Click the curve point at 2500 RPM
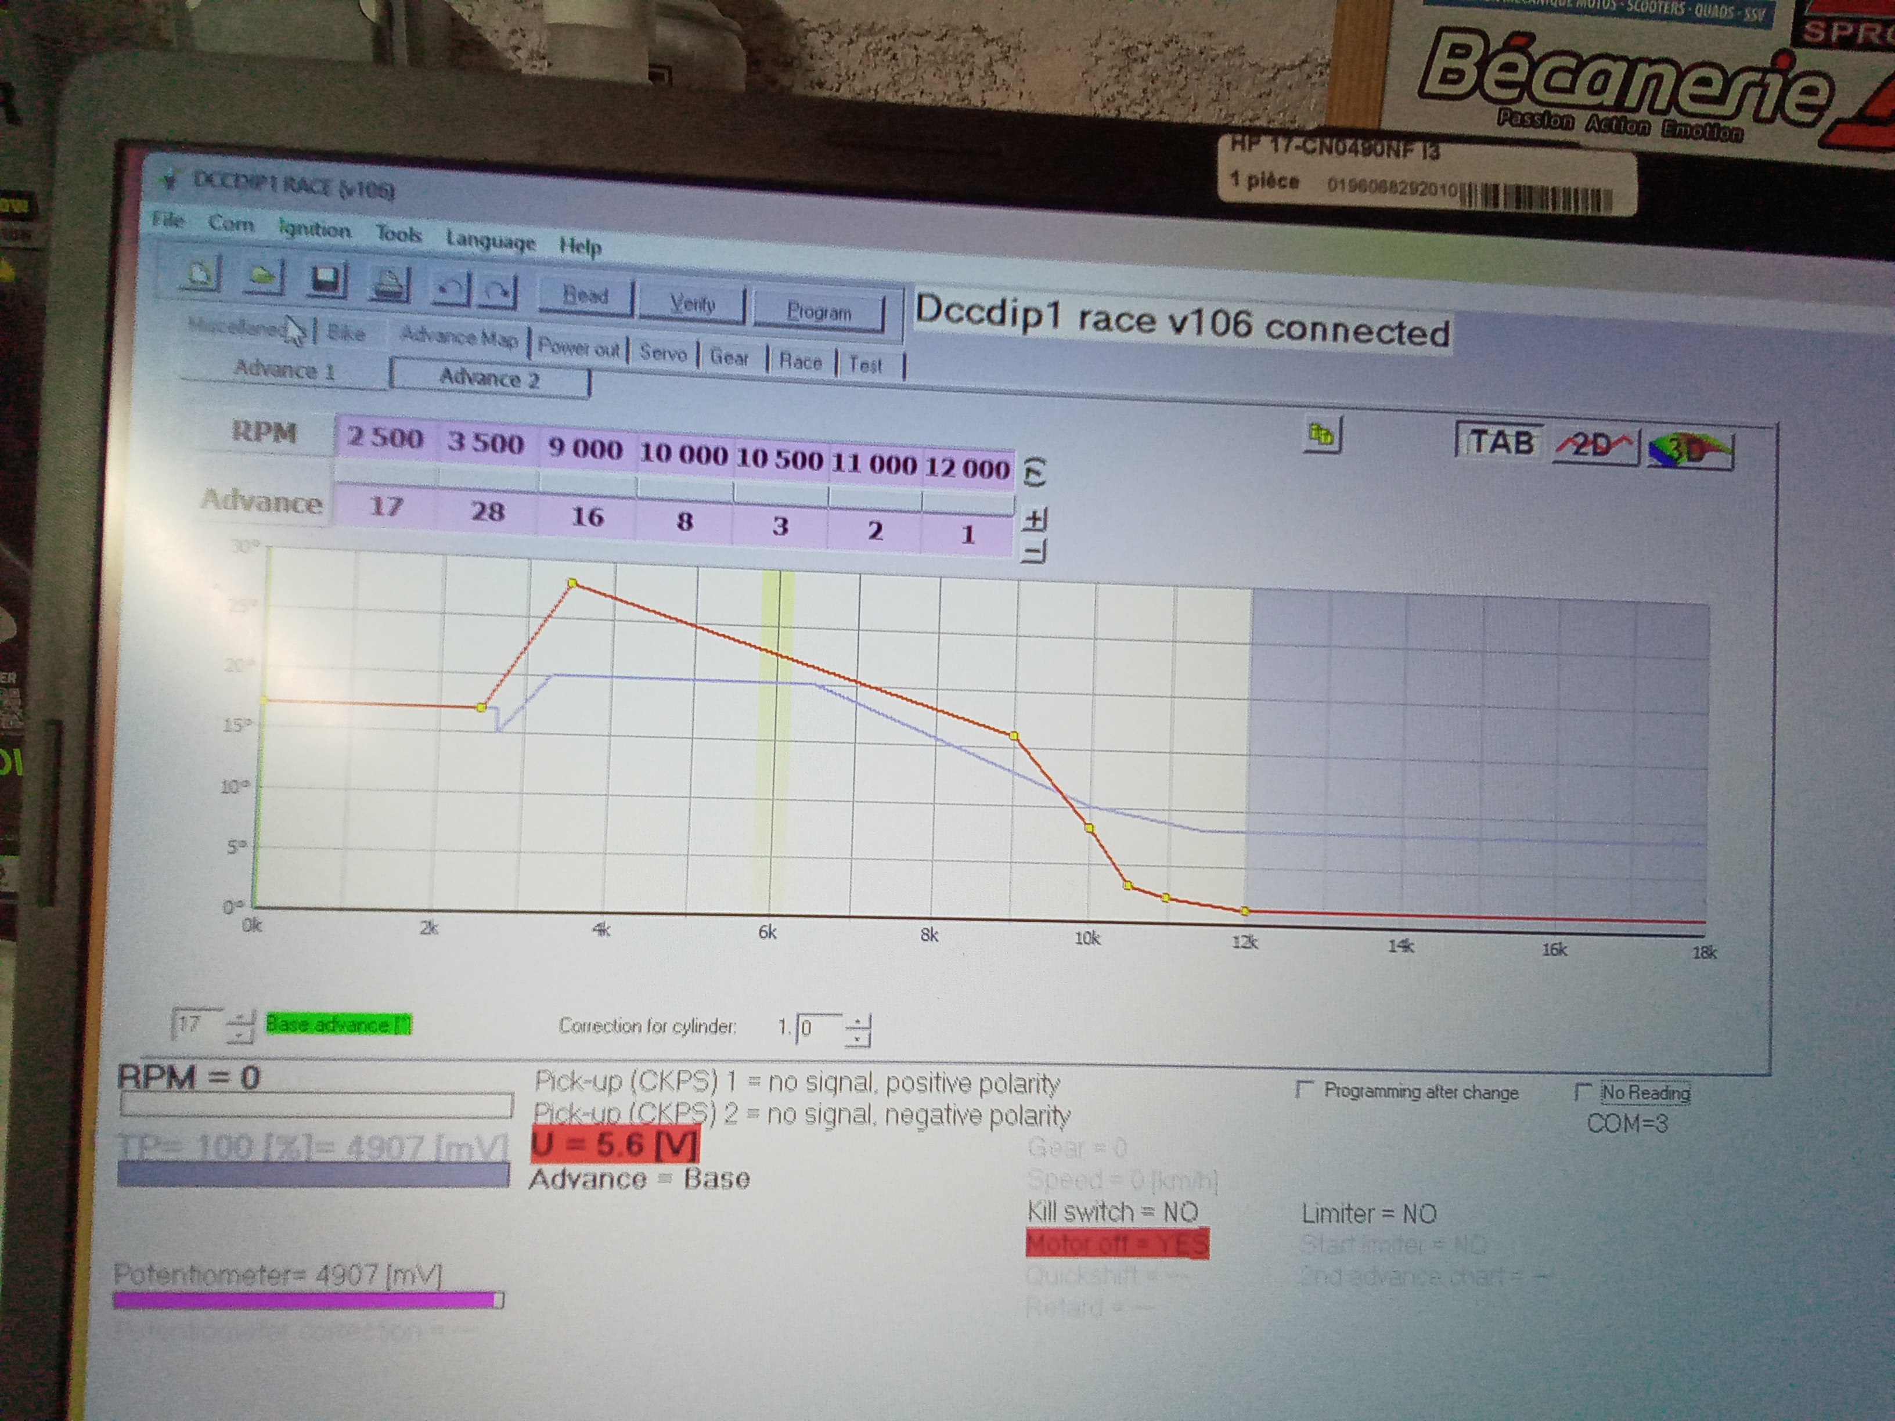 [481, 708]
